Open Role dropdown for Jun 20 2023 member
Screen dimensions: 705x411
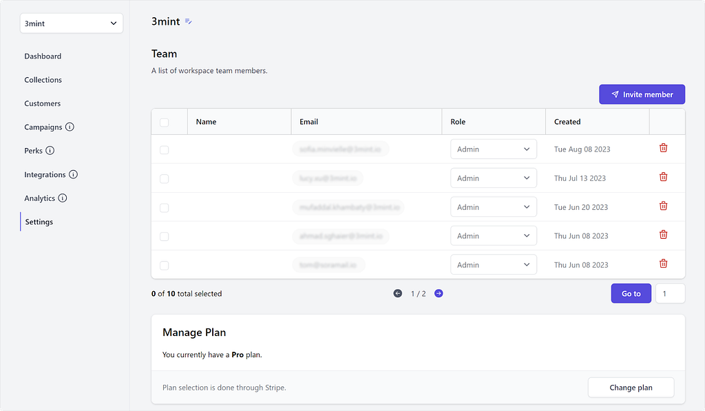pyautogui.click(x=493, y=207)
